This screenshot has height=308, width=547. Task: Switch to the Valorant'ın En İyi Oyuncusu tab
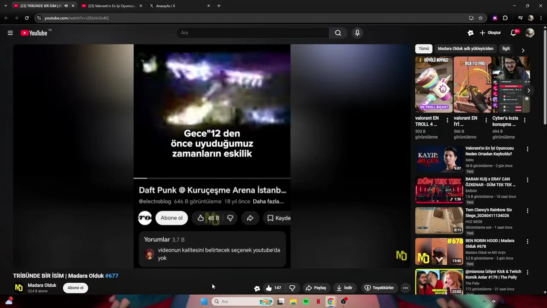point(112,6)
